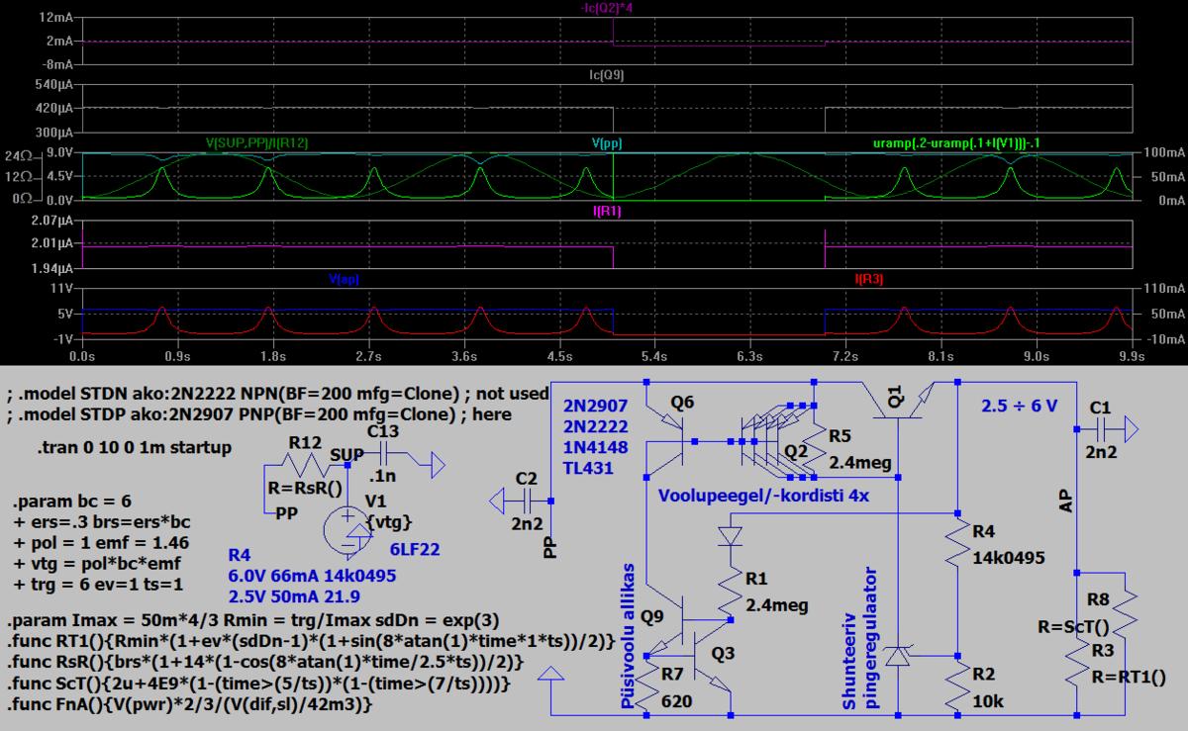
Task: Click the I(R3) red trace label
Action: 868,280
